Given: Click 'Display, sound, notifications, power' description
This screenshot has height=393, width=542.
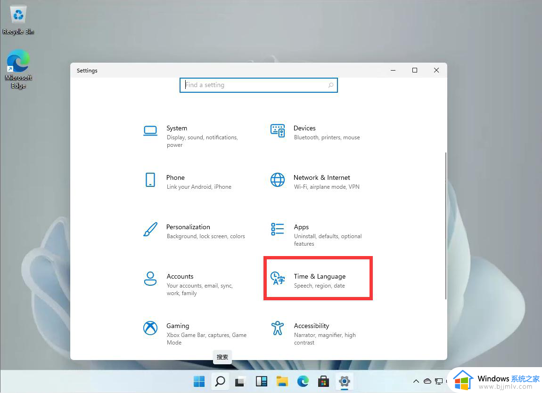Looking at the screenshot, I should tap(202, 141).
